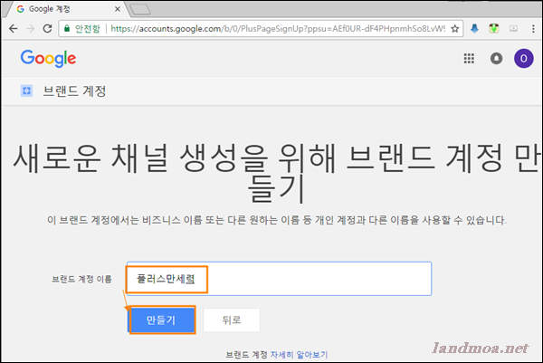Bookmark this page with the star icon
This screenshot has height=363, width=543.
coord(455,29)
